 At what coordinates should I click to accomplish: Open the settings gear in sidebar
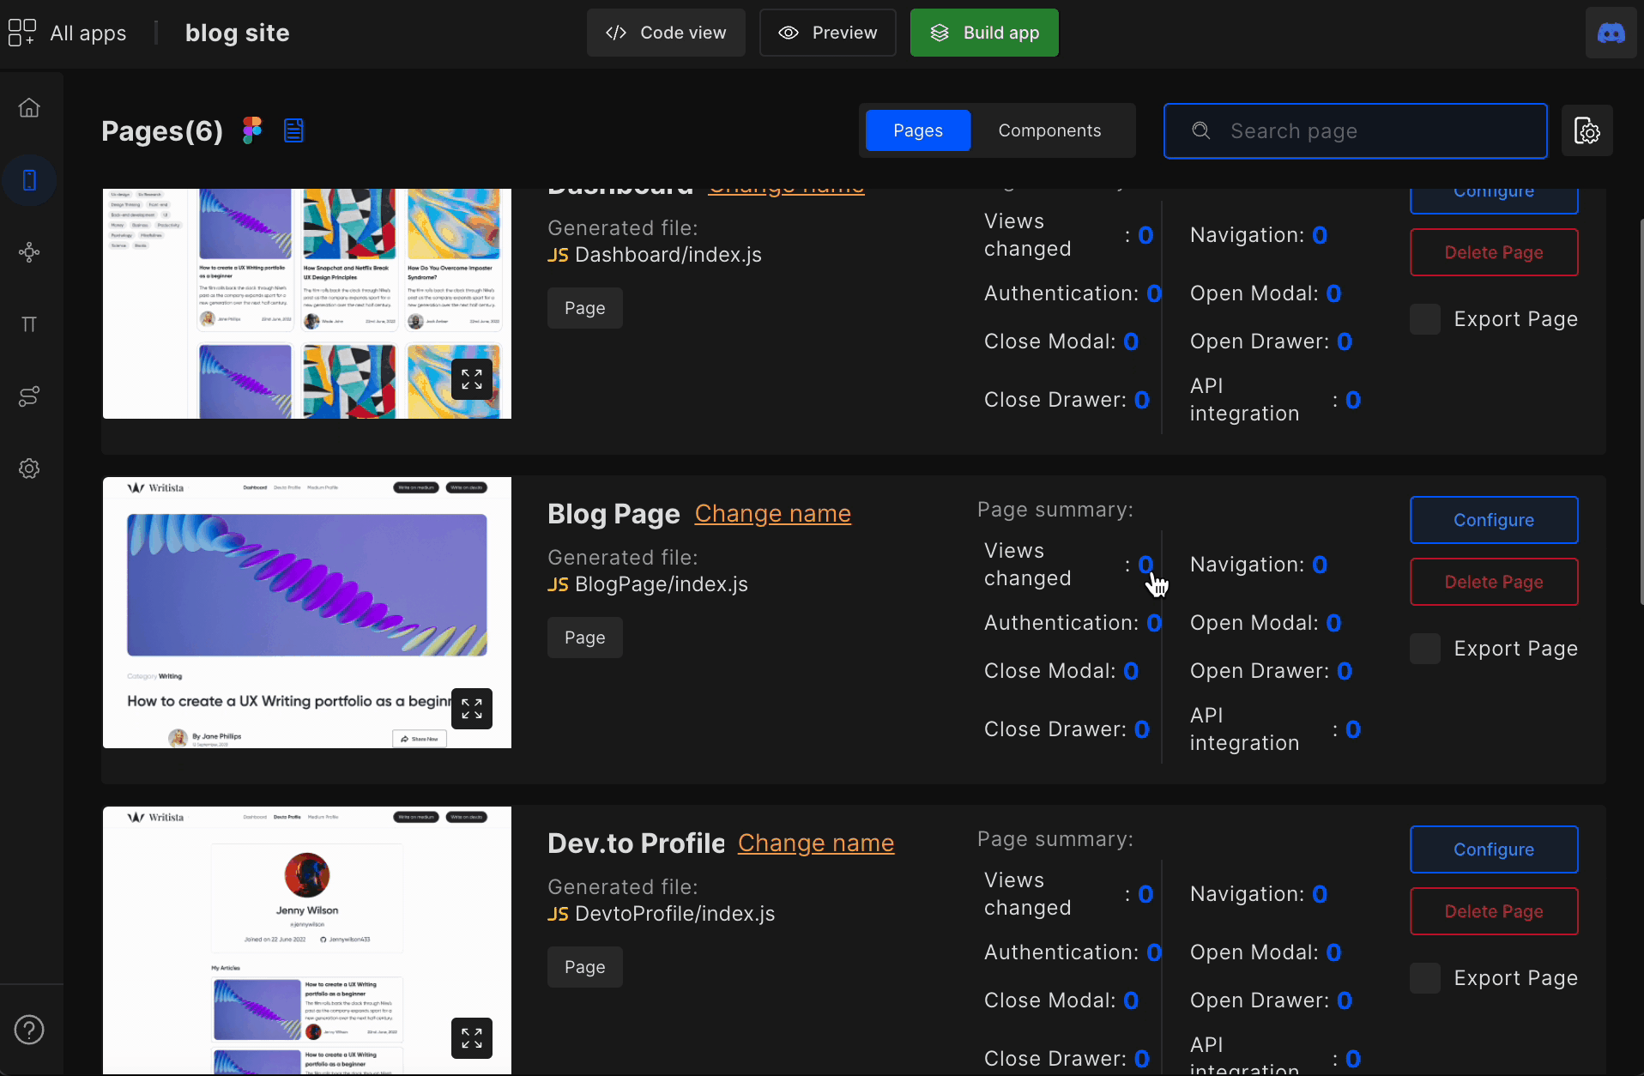pos(29,468)
